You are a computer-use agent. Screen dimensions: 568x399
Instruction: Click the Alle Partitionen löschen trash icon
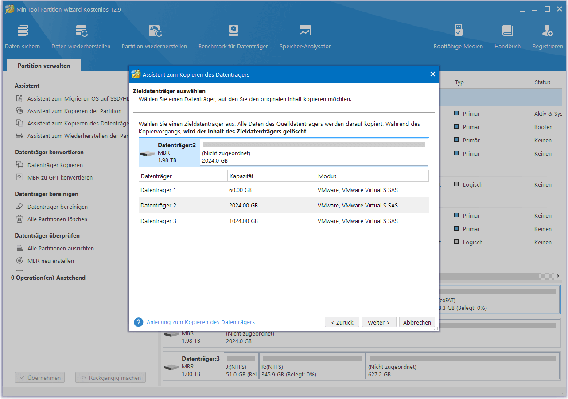click(x=19, y=219)
